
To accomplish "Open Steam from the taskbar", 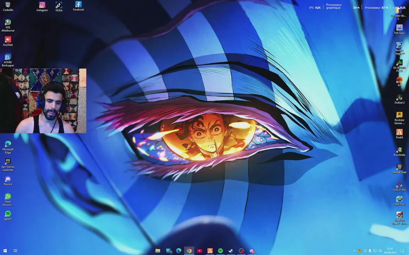I will pos(231,251).
